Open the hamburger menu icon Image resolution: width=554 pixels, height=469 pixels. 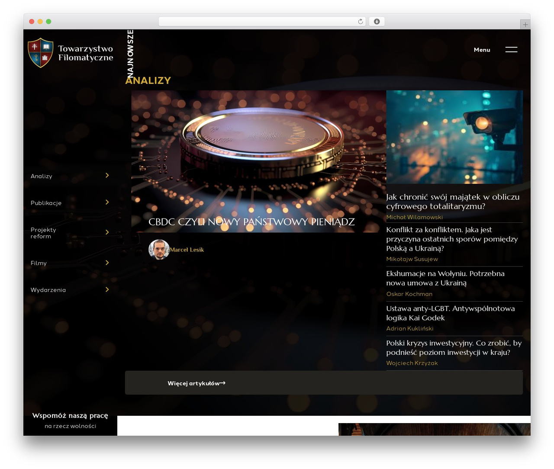(x=511, y=49)
